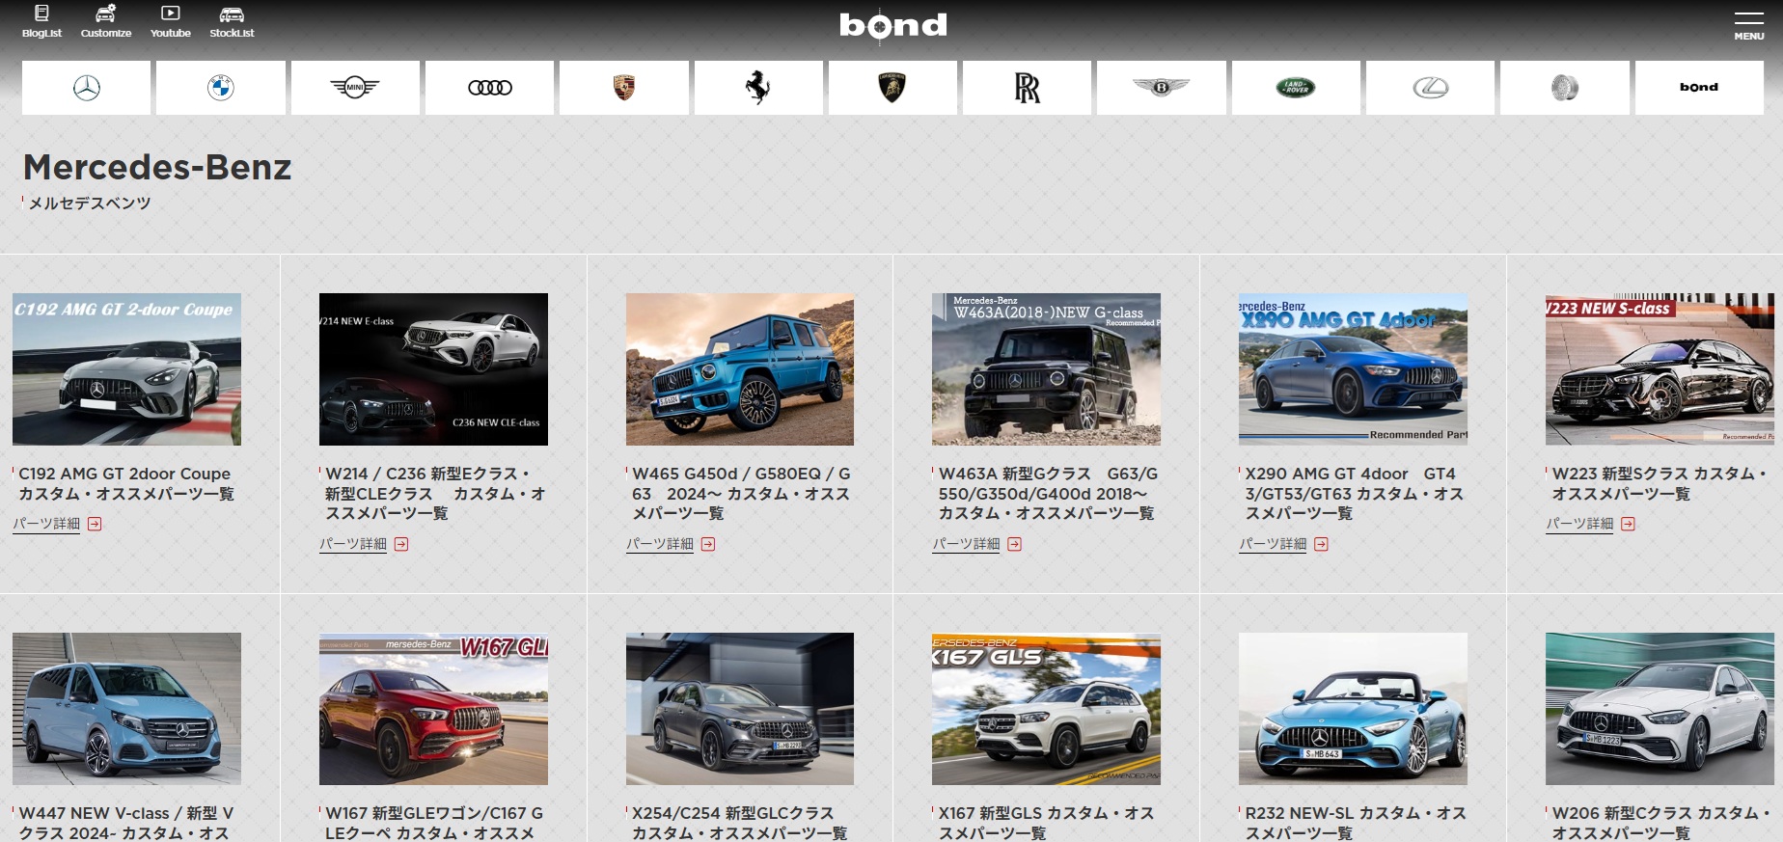Click the Rolls-Royce RR logo tile

click(1027, 88)
